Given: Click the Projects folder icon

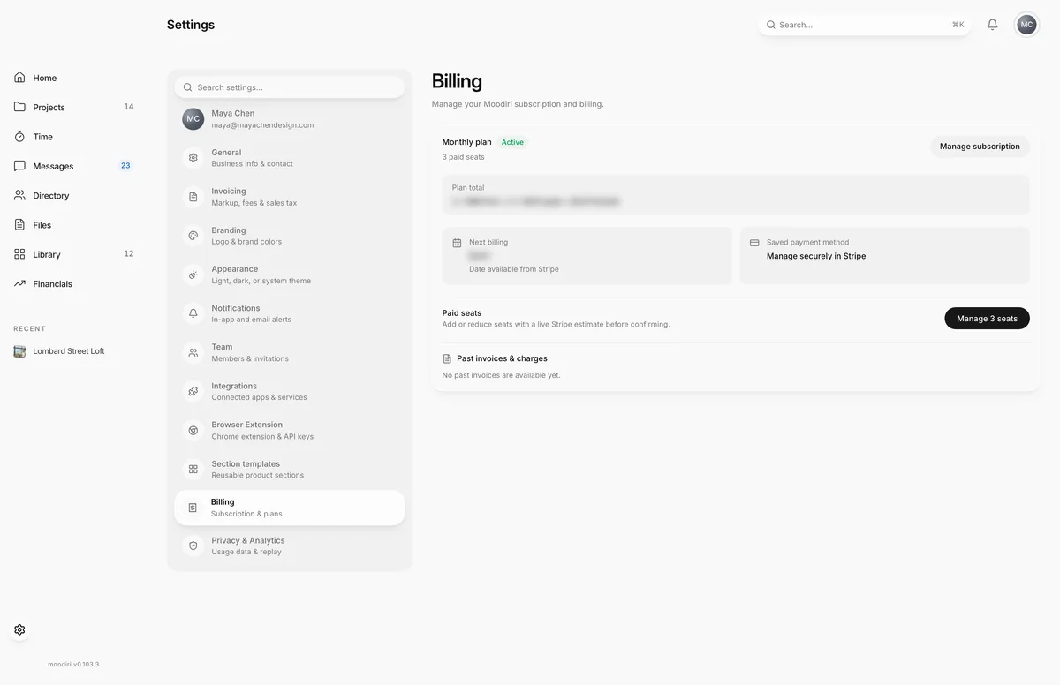Looking at the screenshot, I should 19,107.
